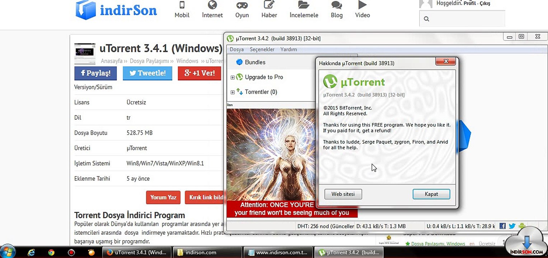
Task: Switch to www.indirson.com.t... taskbar window
Action: [278, 252]
